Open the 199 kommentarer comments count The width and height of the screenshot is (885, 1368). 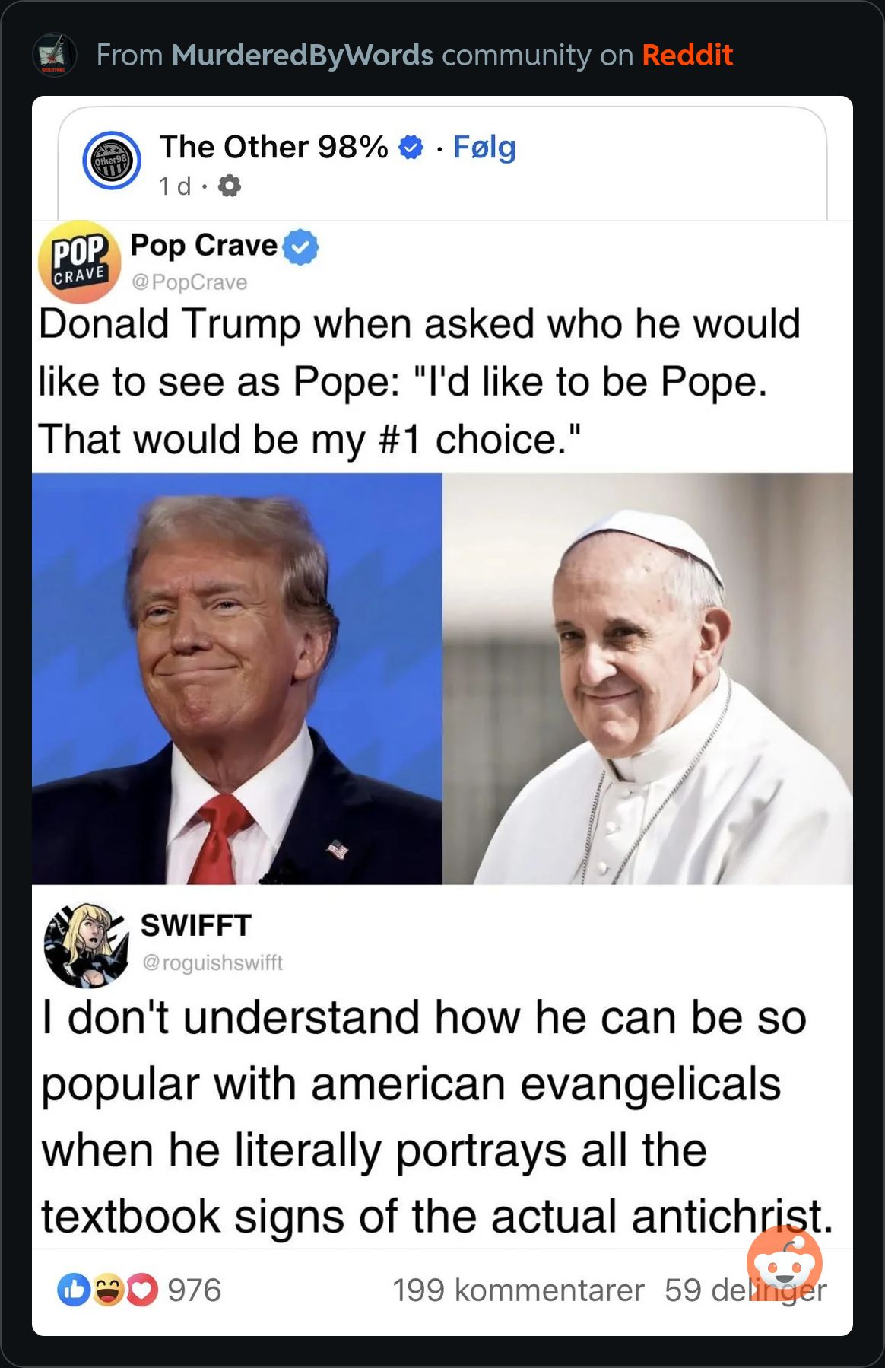point(519,1290)
